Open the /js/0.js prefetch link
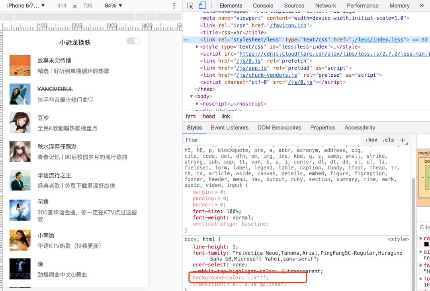The height and width of the screenshot is (291, 430). coord(248,61)
